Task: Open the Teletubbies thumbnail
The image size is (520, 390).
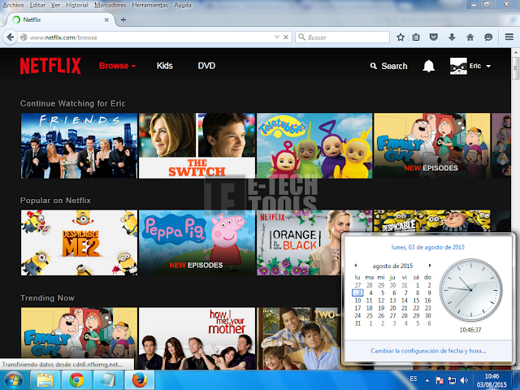Action: [314, 146]
